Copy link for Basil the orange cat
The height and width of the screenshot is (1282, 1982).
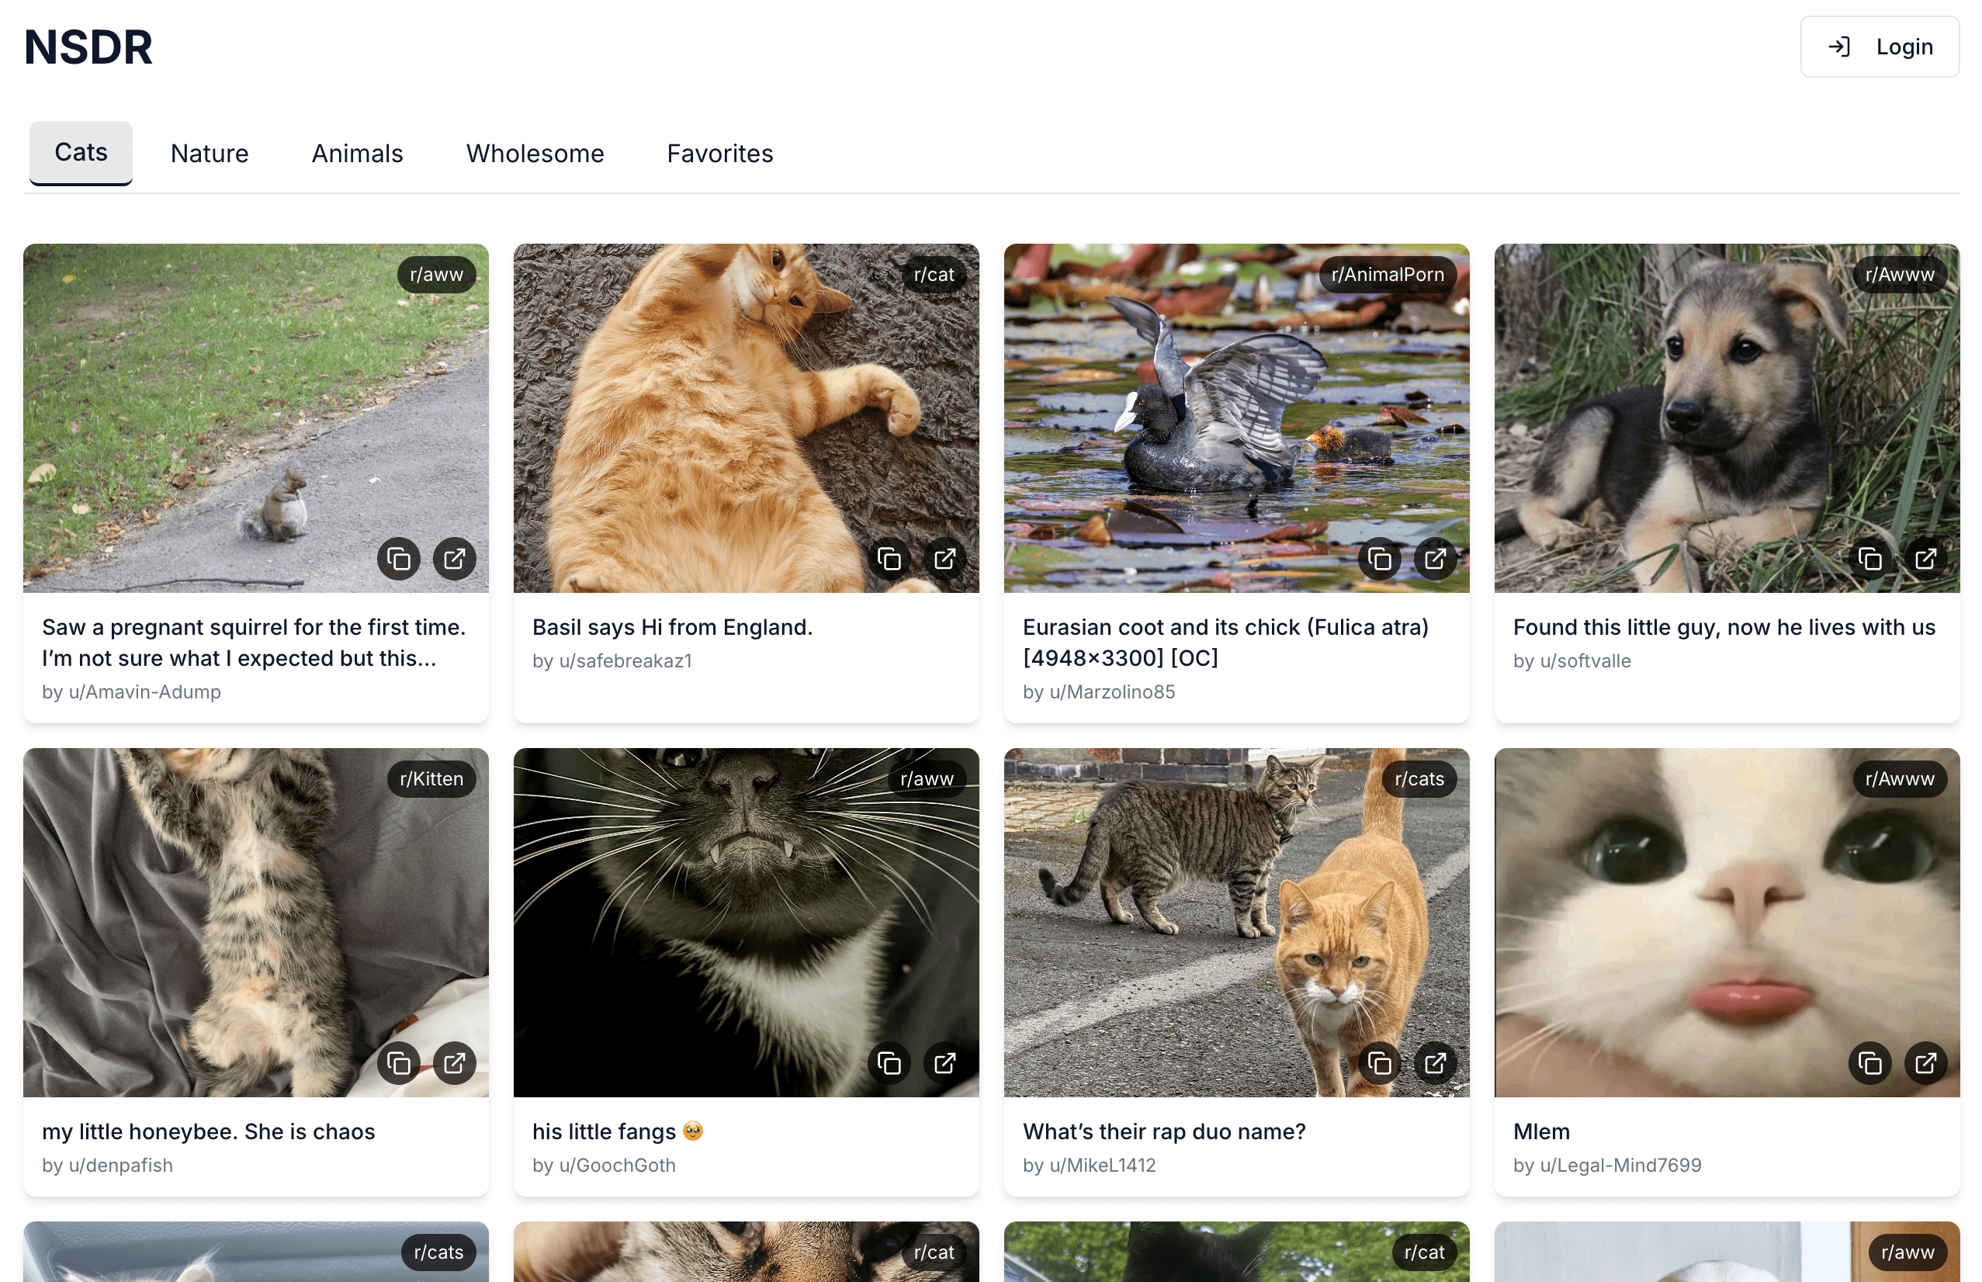[x=889, y=559]
